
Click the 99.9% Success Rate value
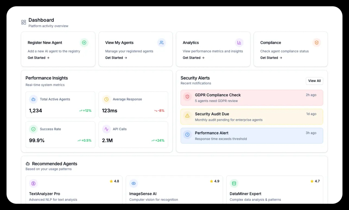coord(37,141)
